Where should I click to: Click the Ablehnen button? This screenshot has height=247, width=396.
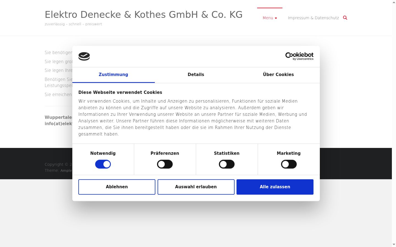point(117,187)
